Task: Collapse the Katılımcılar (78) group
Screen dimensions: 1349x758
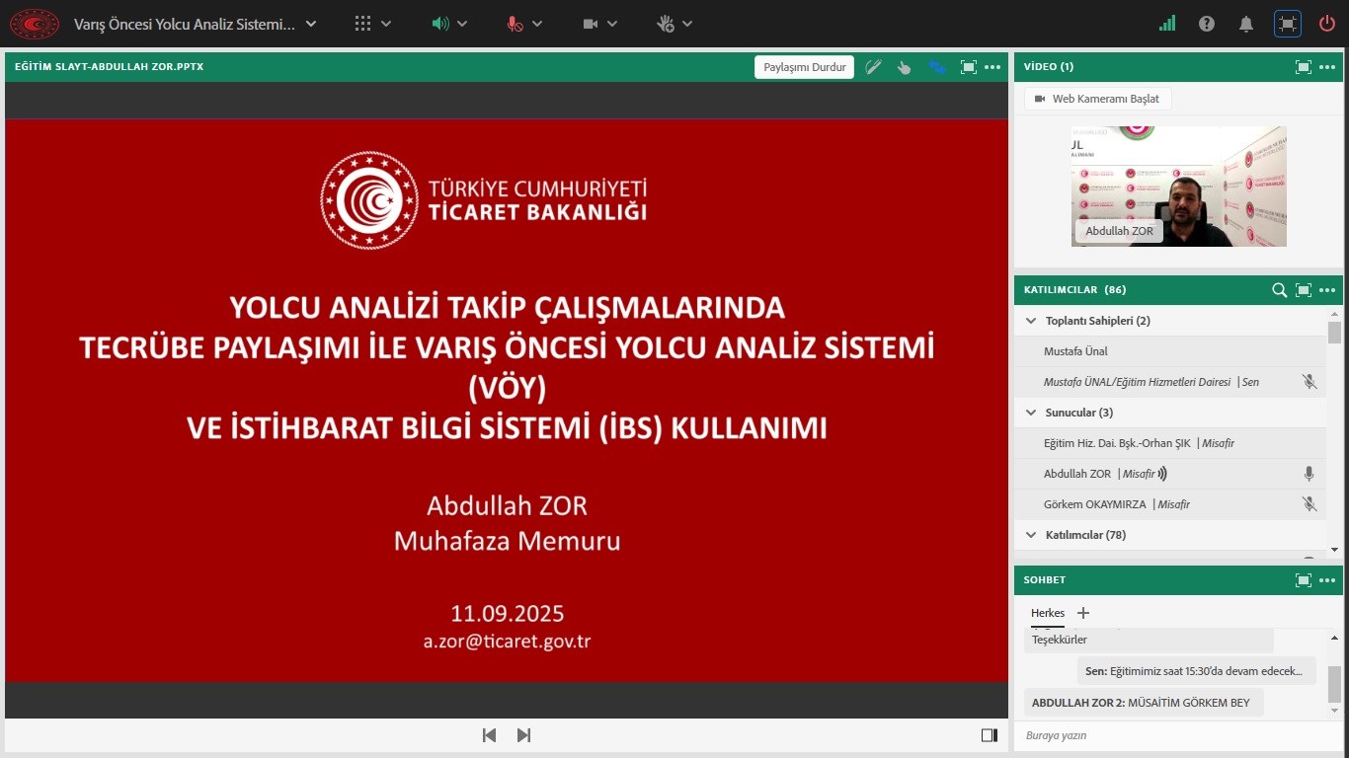Action: (1031, 535)
